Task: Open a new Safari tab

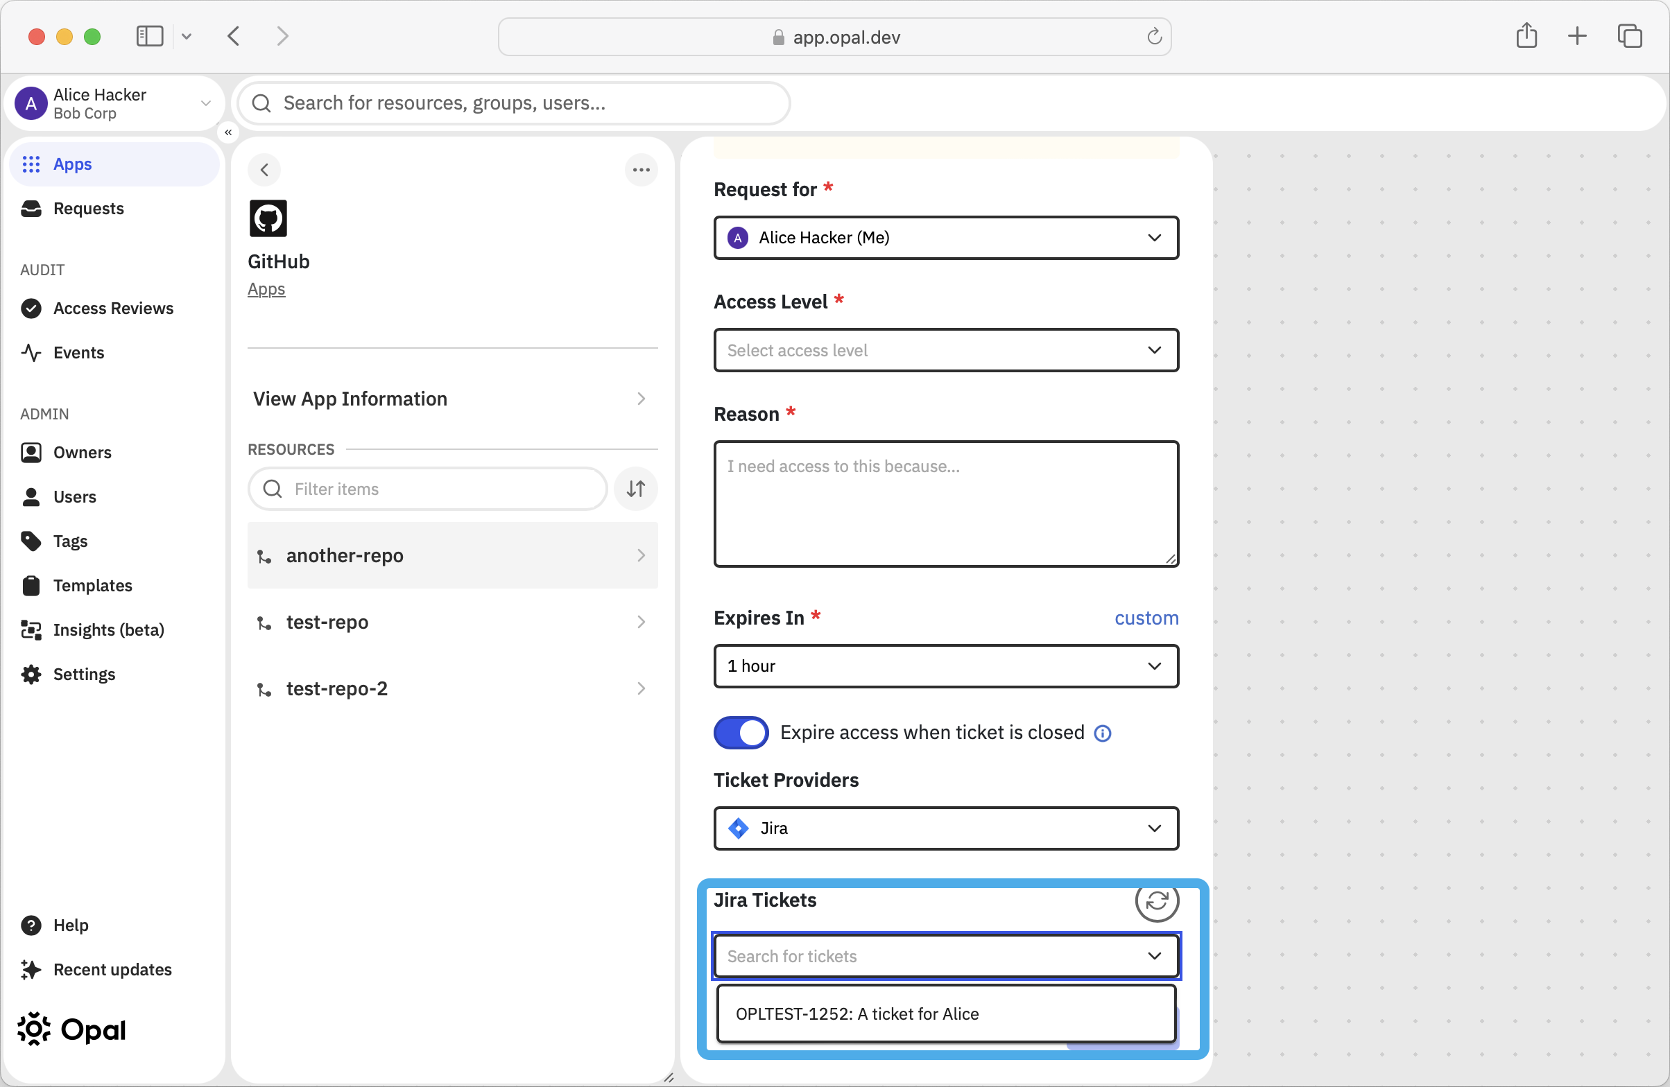Action: click(1576, 36)
